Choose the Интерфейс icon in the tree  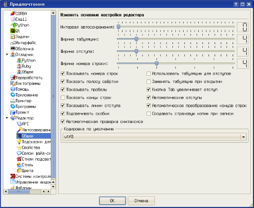pos(13,43)
